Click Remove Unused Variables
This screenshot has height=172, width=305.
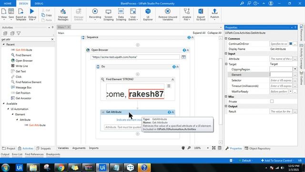[x=168, y=14]
